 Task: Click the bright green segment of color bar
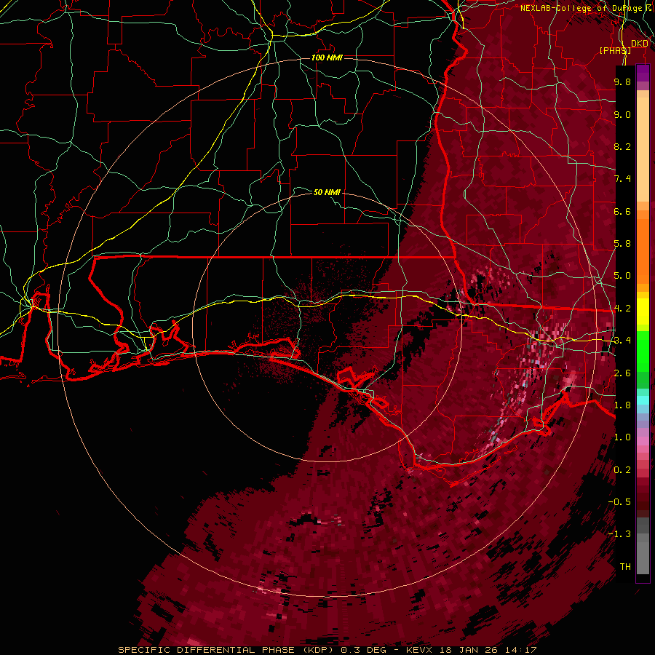click(643, 351)
